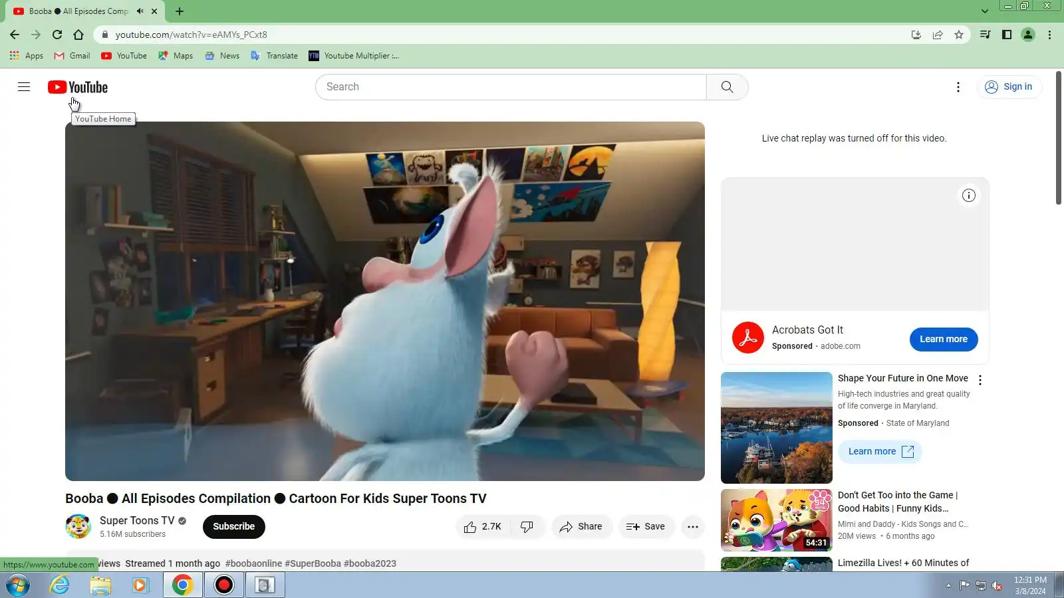Open the Youtube Multiplier bookmark
Screen dimensions: 1064x598
coord(354,56)
